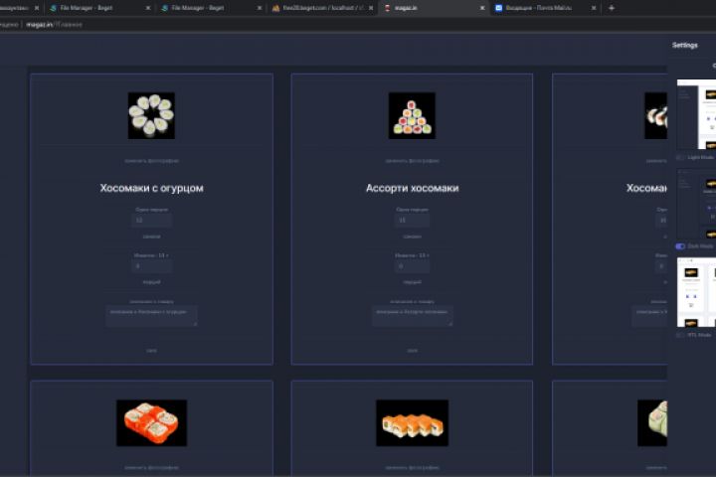Image resolution: width=716 pixels, height=477 pixels.
Task: Close the second File Manager - Beget tab
Action: 260,8
